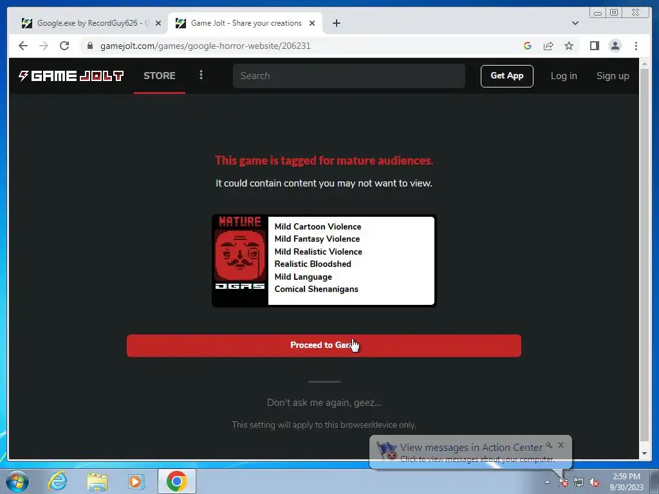This screenshot has height=494, width=659.
Task: Click the Action Center flag tray icon
Action: [x=563, y=482]
